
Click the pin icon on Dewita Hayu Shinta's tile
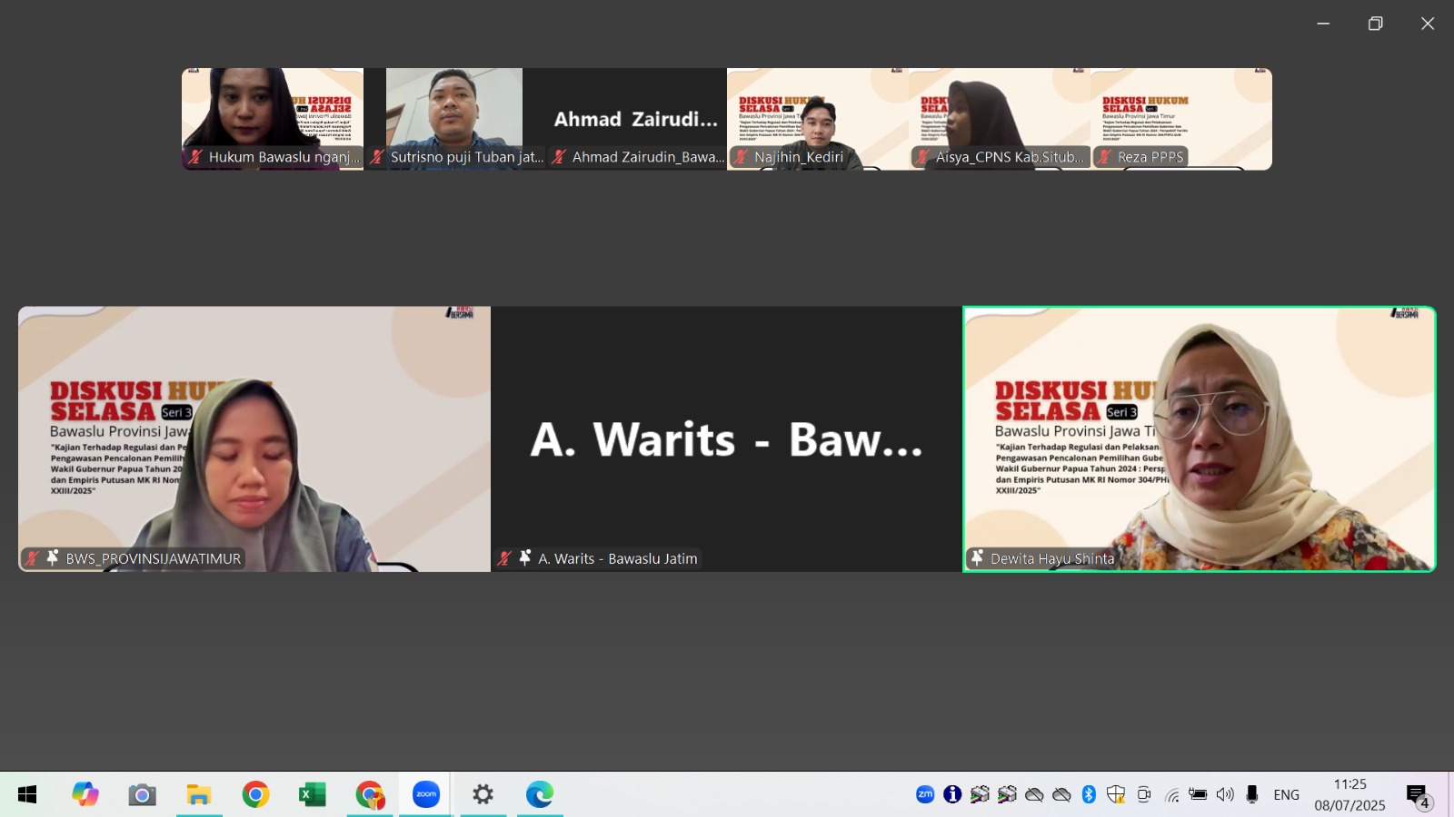pyautogui.click(x=977, y=558)
